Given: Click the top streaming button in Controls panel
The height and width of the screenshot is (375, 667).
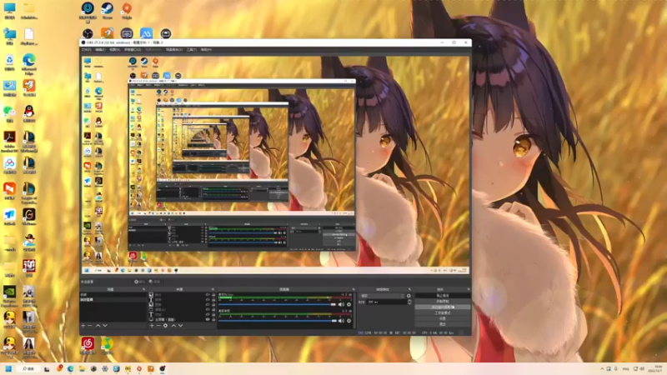Looking at the screenshot, I should [x=443, y=296].
